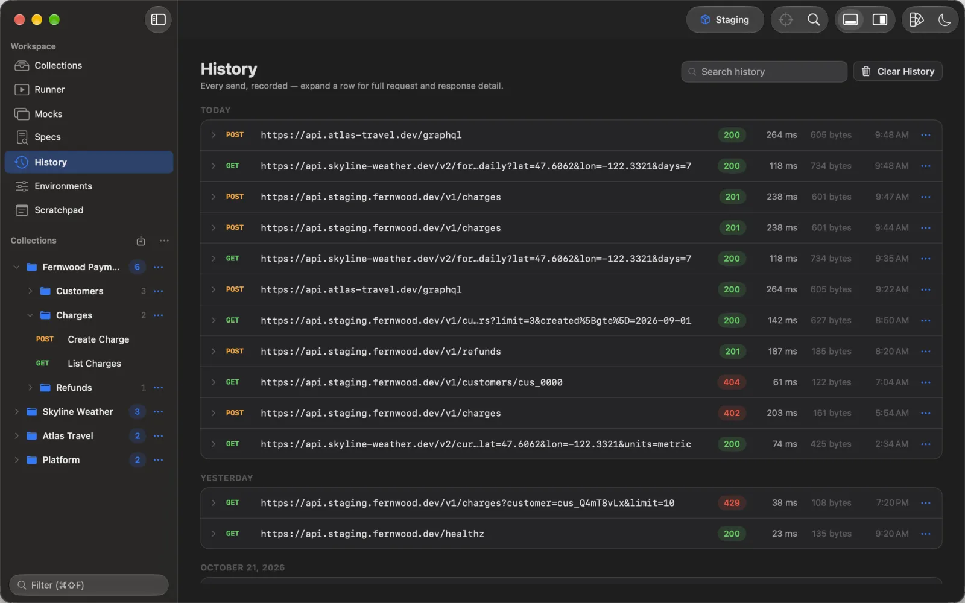Click the toolbar icon left of the moon
The image size is (965, 603).
point(916,20)
